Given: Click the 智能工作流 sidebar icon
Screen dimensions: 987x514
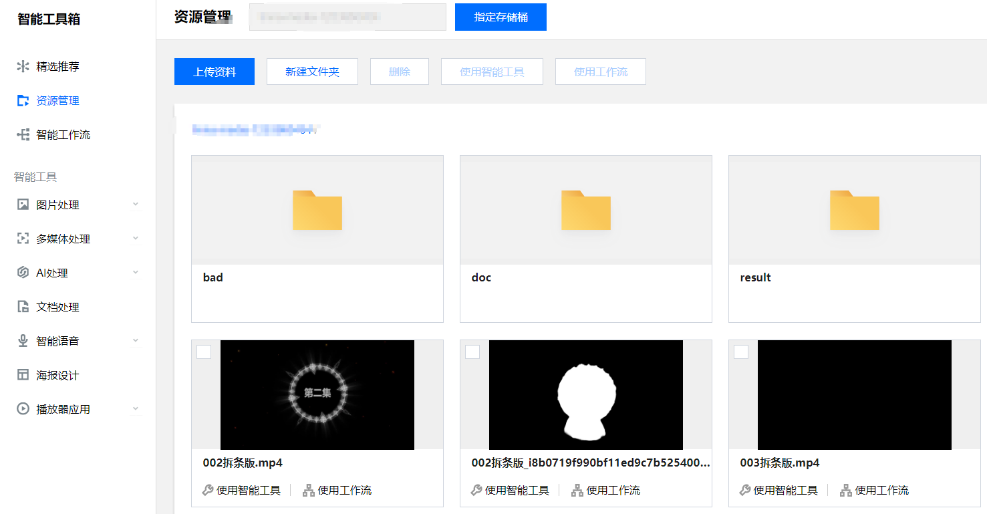Looking at the screenshot, I should 23,134.
